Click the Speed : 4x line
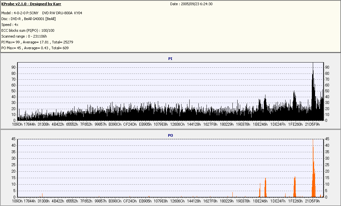This screenshot has width=341, height=206. point(10,25)
